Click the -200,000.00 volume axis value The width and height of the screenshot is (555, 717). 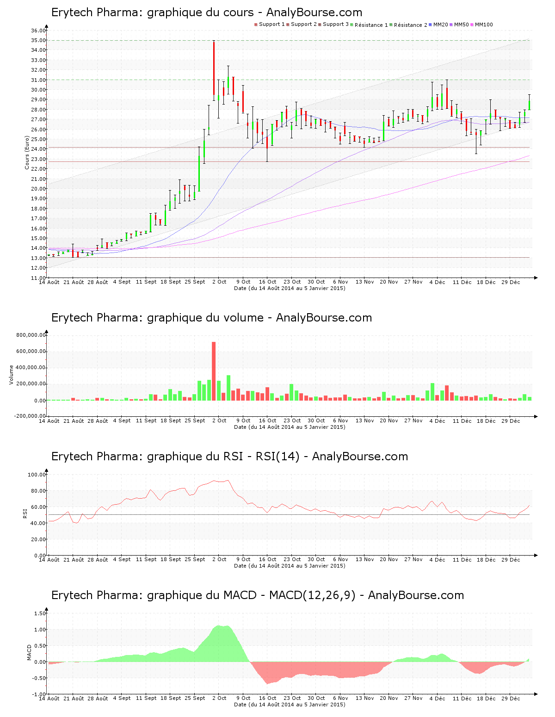30,416
